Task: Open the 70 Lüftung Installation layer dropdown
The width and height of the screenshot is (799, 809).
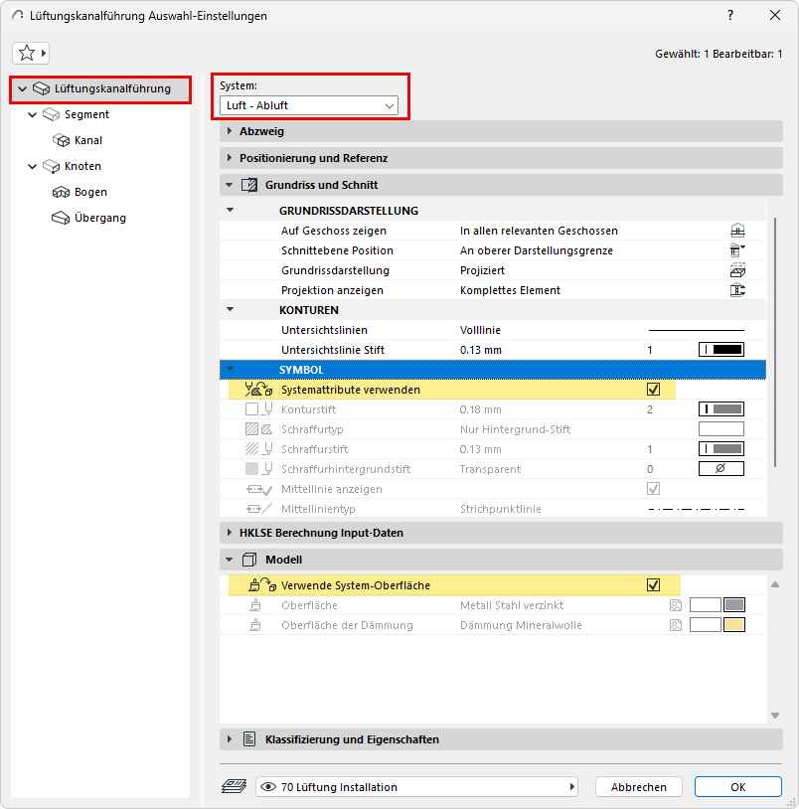Action: pos(416,786)
